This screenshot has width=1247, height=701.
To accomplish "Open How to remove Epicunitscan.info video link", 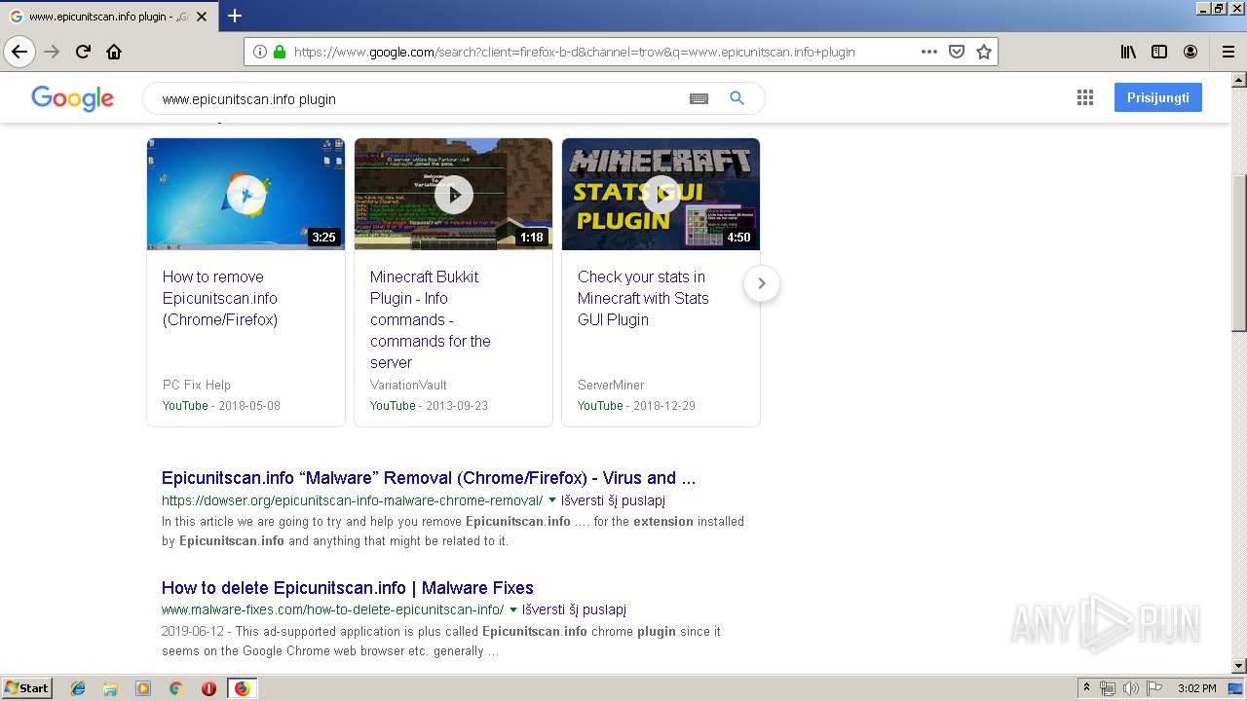I will (x=220, y=298).
